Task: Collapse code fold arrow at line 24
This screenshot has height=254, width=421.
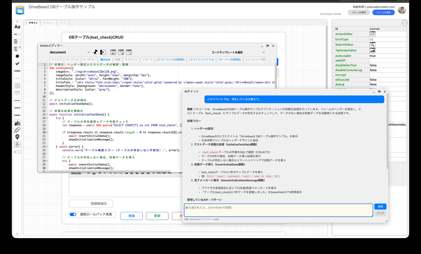Action: click(x=47, y=147)
